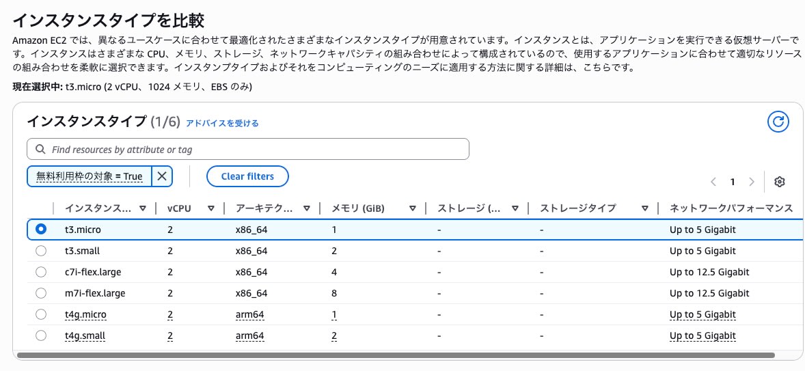Go to previous page arrow

713,182
